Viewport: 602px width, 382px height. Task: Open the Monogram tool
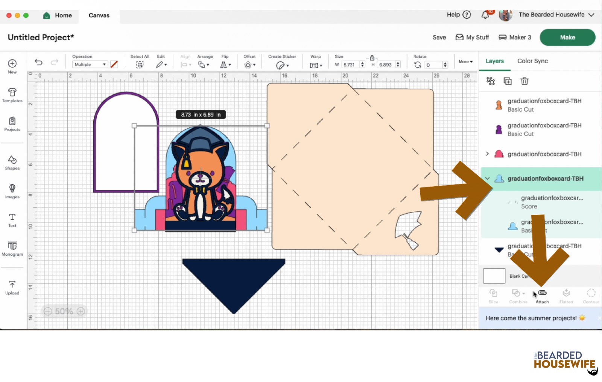point(12,249)
